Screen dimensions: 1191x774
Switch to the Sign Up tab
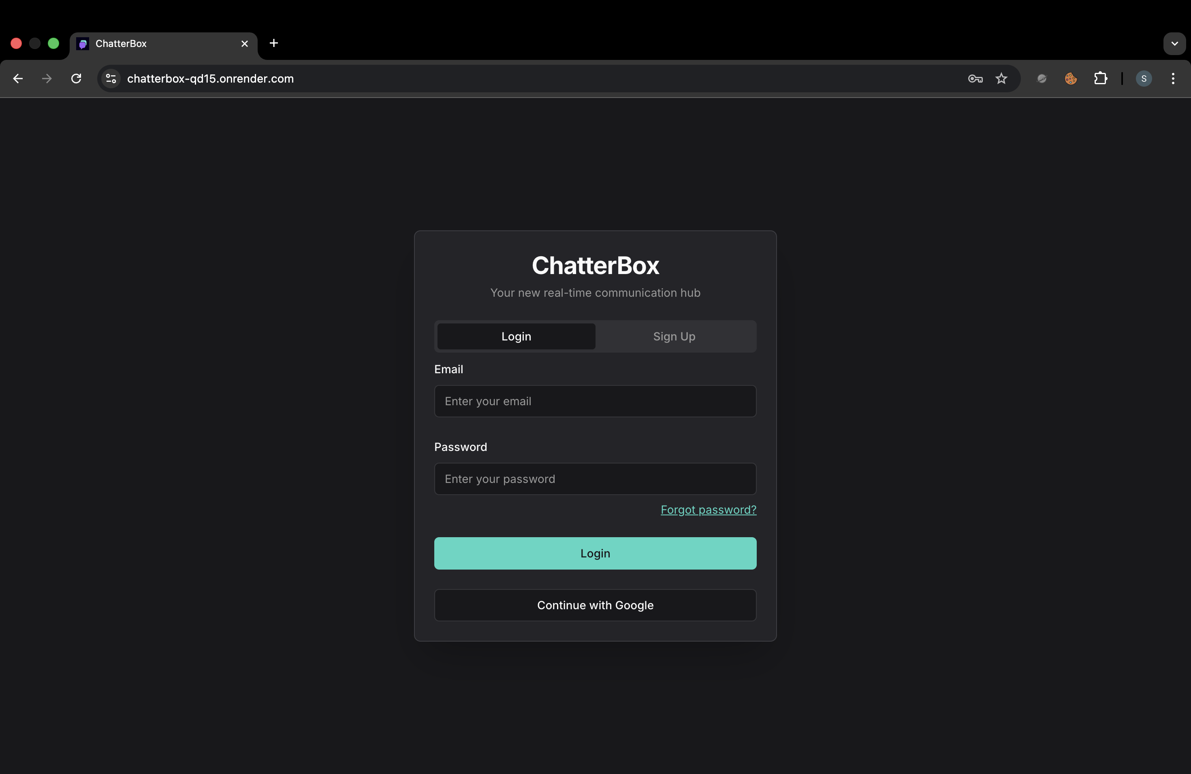coord(674,336)
